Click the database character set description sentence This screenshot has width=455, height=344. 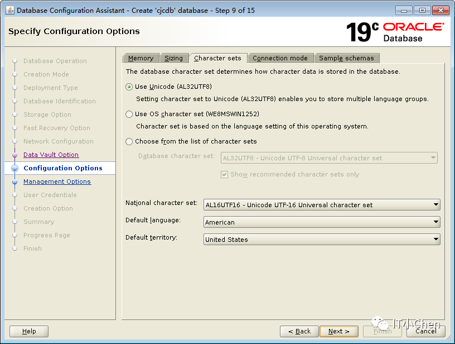(x=263, y=71)
